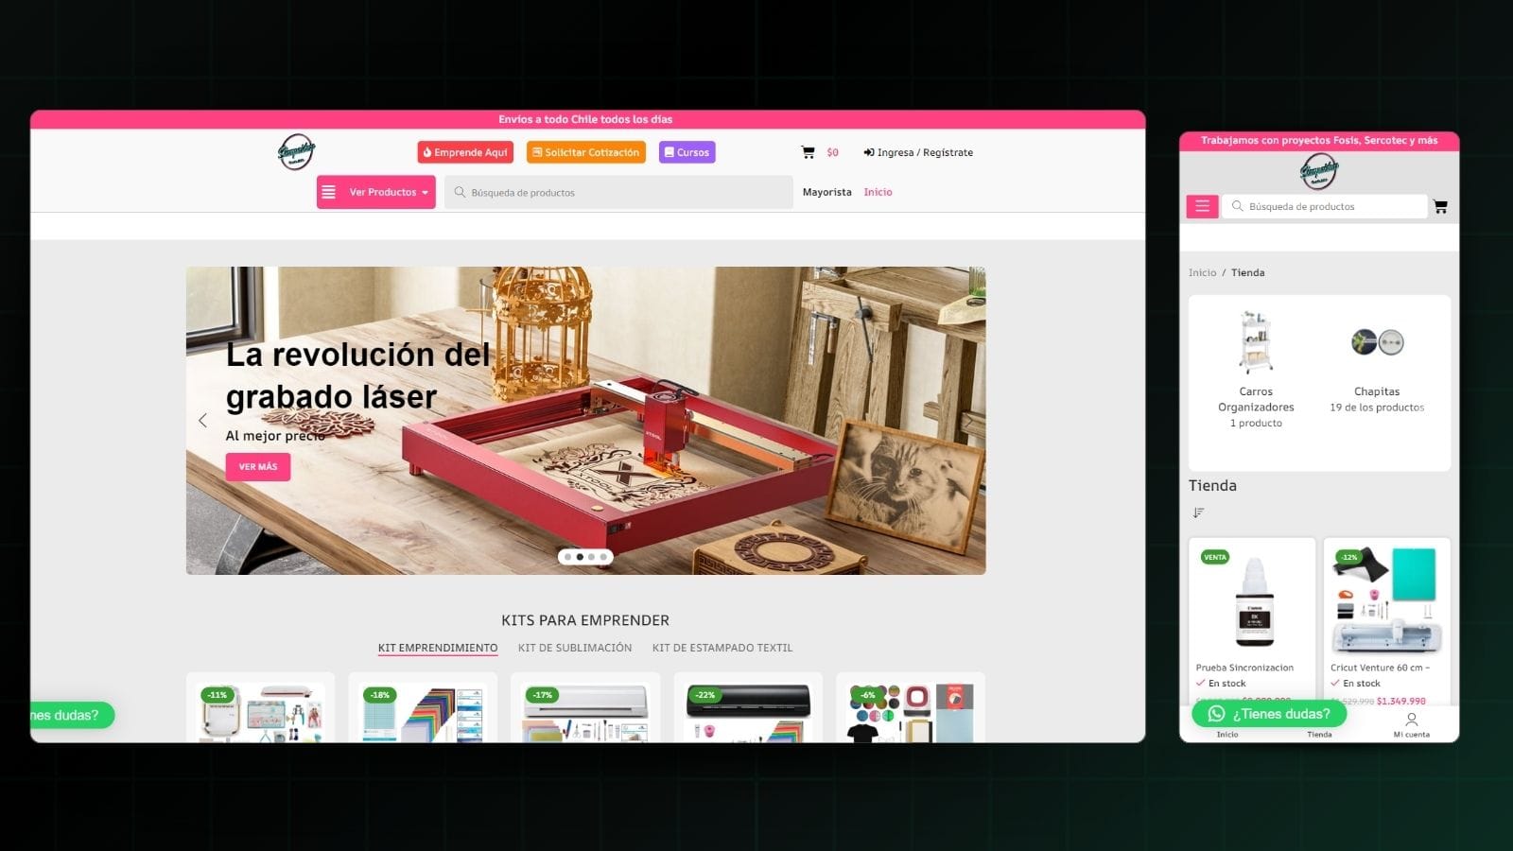Open the pink hamburger menu on mobile view
Screen dimensions: 1513x851
click(1202, 206)
